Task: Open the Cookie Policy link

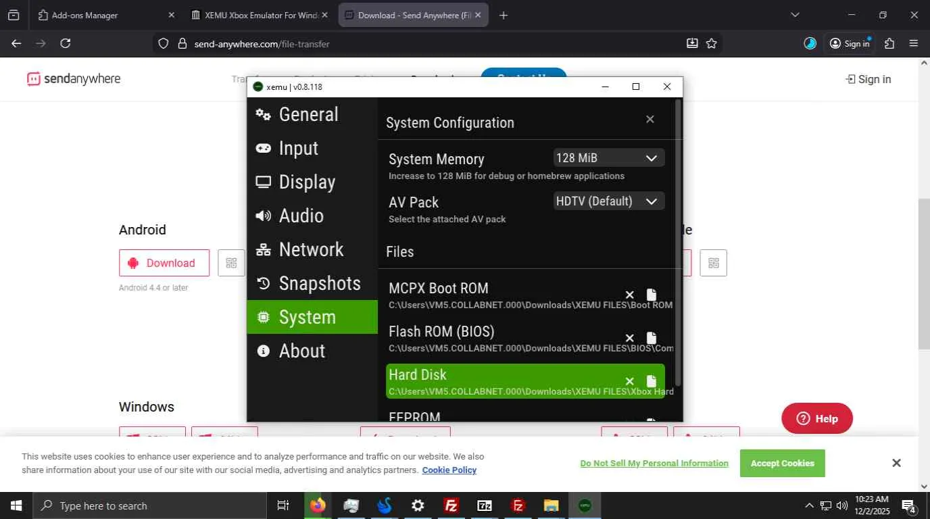Action: coord(449,470)
